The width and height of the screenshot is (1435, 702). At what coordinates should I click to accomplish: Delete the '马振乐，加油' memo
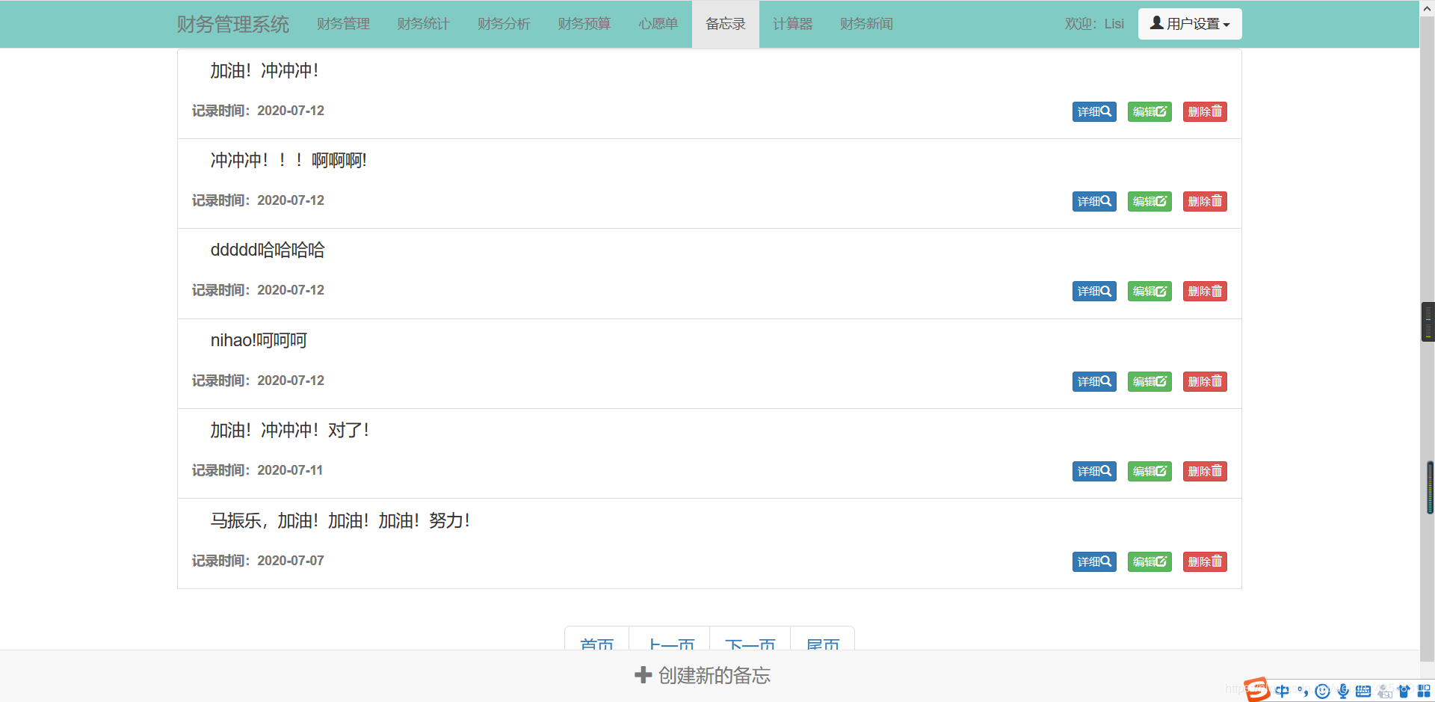[x=1205, y=561]
